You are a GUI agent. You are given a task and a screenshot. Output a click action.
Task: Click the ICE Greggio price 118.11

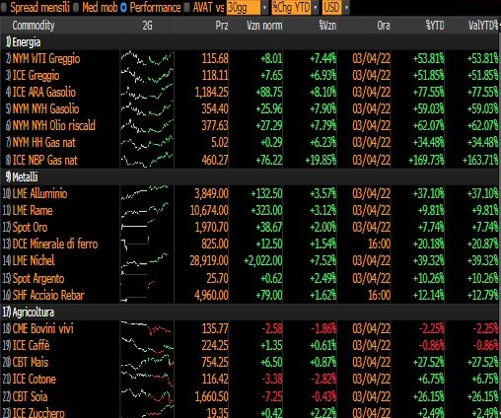coord(215,75)
